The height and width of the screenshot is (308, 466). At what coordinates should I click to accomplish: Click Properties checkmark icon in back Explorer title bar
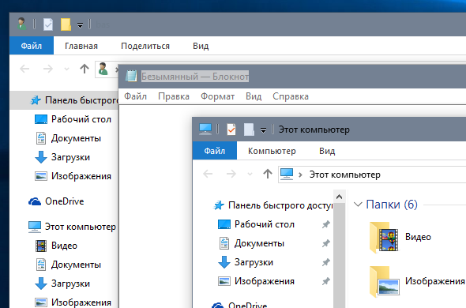48,24
